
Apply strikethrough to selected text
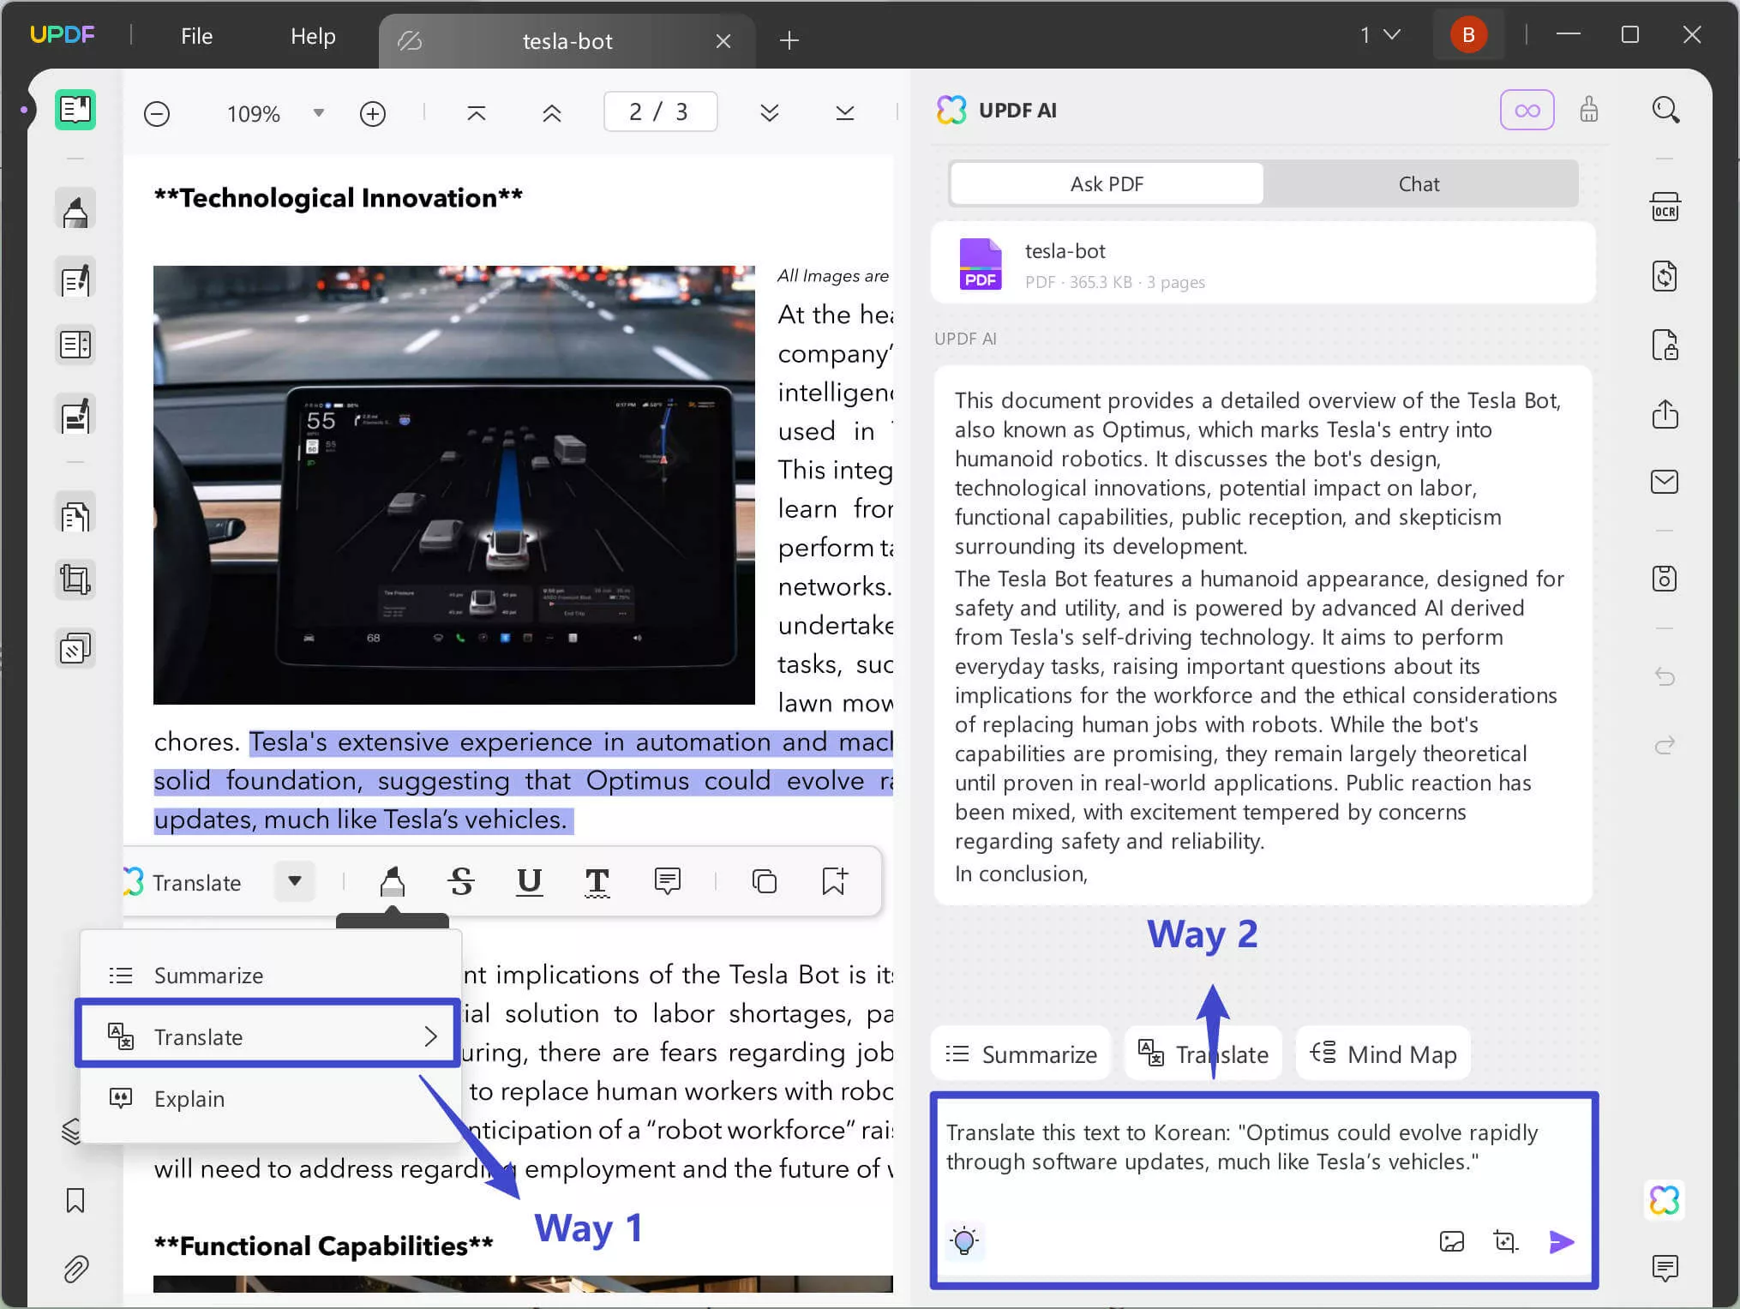click(461, 881)
